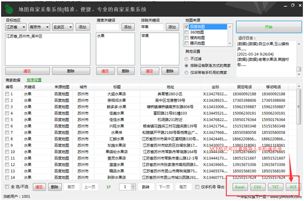Image resolution: width=304 pixels, height=201 pixels.
Task: Delete the selected search keyword
Action: pyautogui.click(x=126, y=71)
